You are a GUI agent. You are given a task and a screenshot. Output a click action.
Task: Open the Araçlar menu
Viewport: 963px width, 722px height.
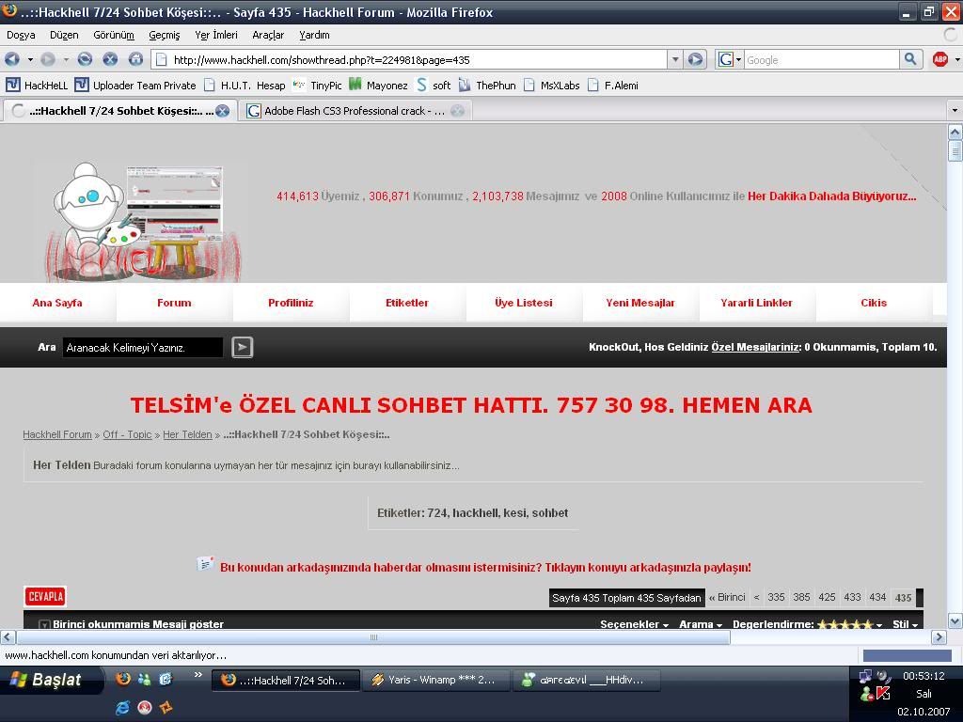[x=268, y=35]
